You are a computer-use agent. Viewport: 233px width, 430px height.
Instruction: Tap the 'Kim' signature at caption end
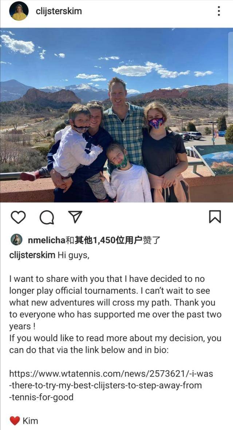[x=30, y=421]
